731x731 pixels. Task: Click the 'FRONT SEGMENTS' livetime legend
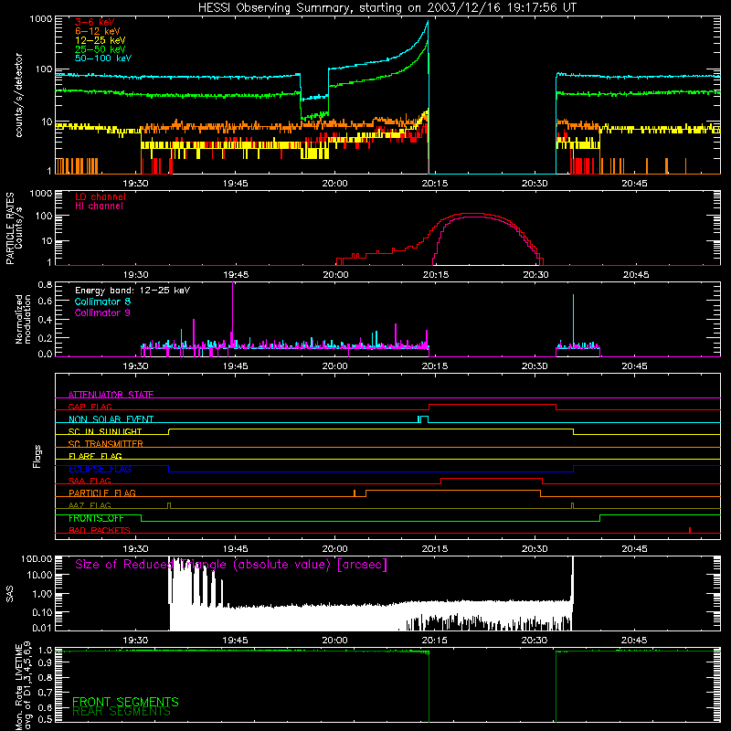pyautogui.click(x=125, y=702)
